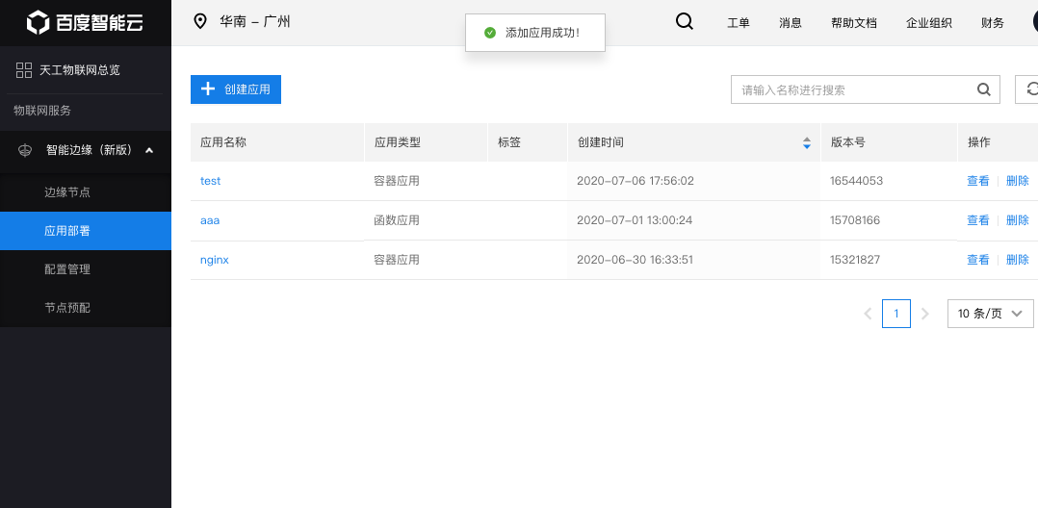Select 边缘节点 in the sidebar

pyautogui.click(x=86, y=192)
